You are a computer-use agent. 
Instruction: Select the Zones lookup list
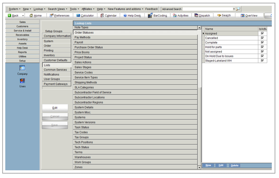135,167
